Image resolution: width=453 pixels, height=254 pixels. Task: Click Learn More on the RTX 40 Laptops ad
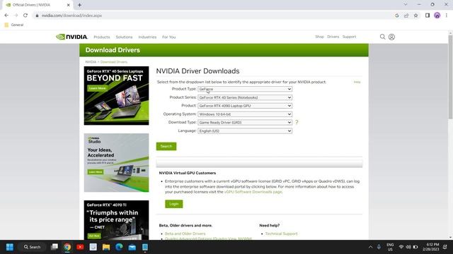click(98, 88)
